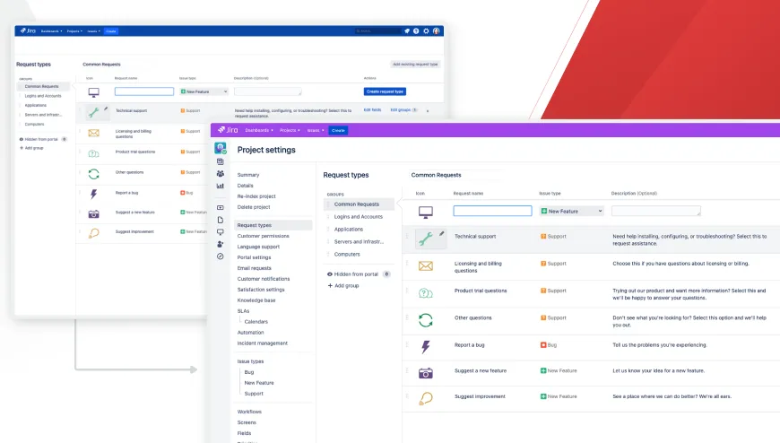Viewport: 780px width, 443px height.
Task: Click the user avatar in the blue top bar
Action: tap(437, 30)
